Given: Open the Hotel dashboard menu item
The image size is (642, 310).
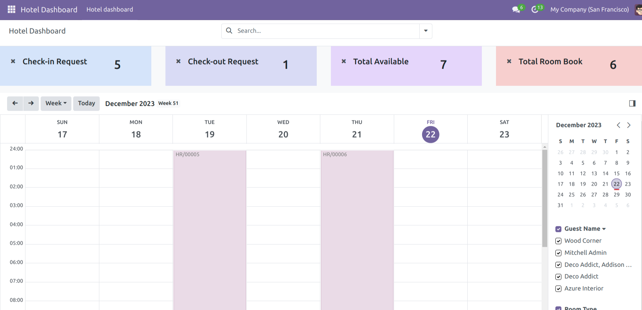Looking at the screenshot, I should [x=110, y=10].
